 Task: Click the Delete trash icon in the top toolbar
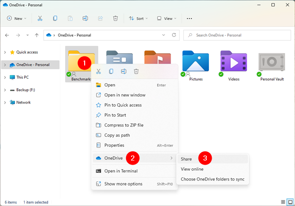115,19
